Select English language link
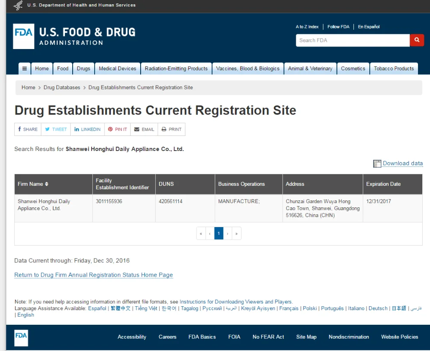 26,315
